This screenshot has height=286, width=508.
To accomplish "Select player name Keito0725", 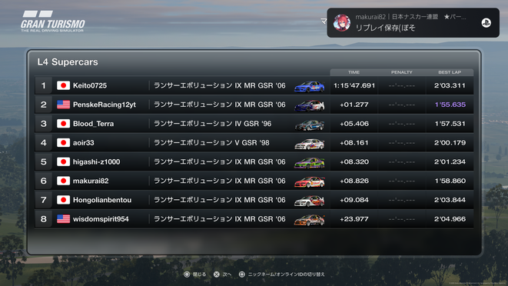I will (x=90, y=85).
